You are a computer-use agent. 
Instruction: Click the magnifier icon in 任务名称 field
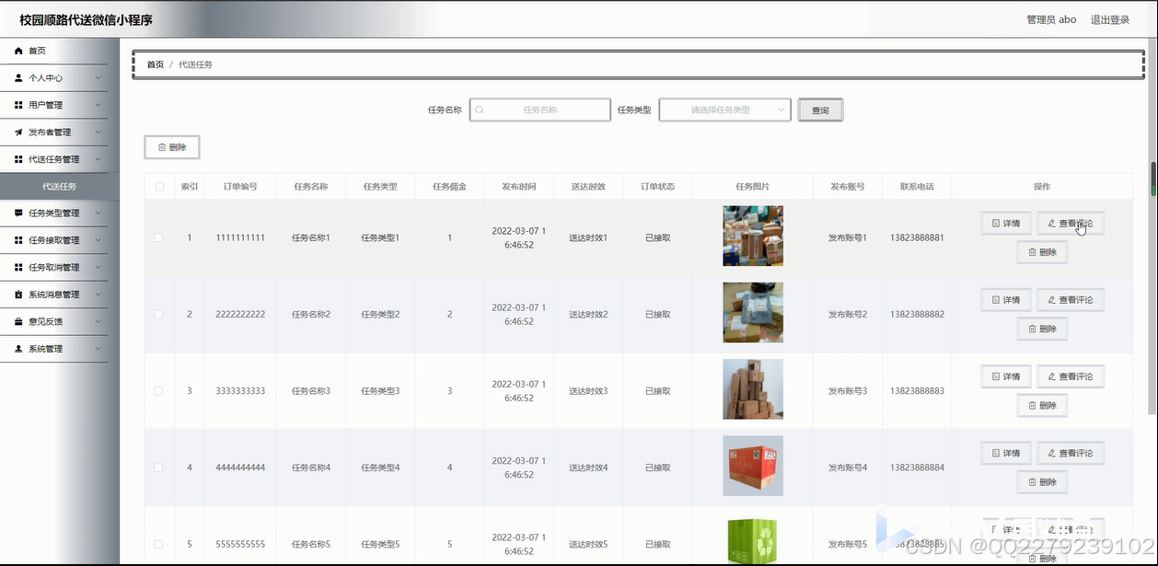[x=480, y=109]
